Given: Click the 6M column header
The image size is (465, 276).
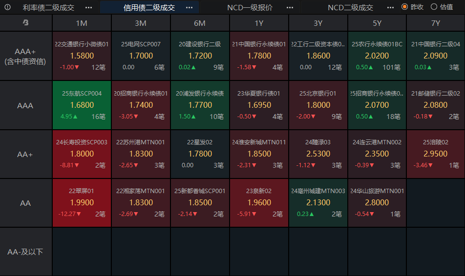Looking at the screenshot, I should pos(200,23).
